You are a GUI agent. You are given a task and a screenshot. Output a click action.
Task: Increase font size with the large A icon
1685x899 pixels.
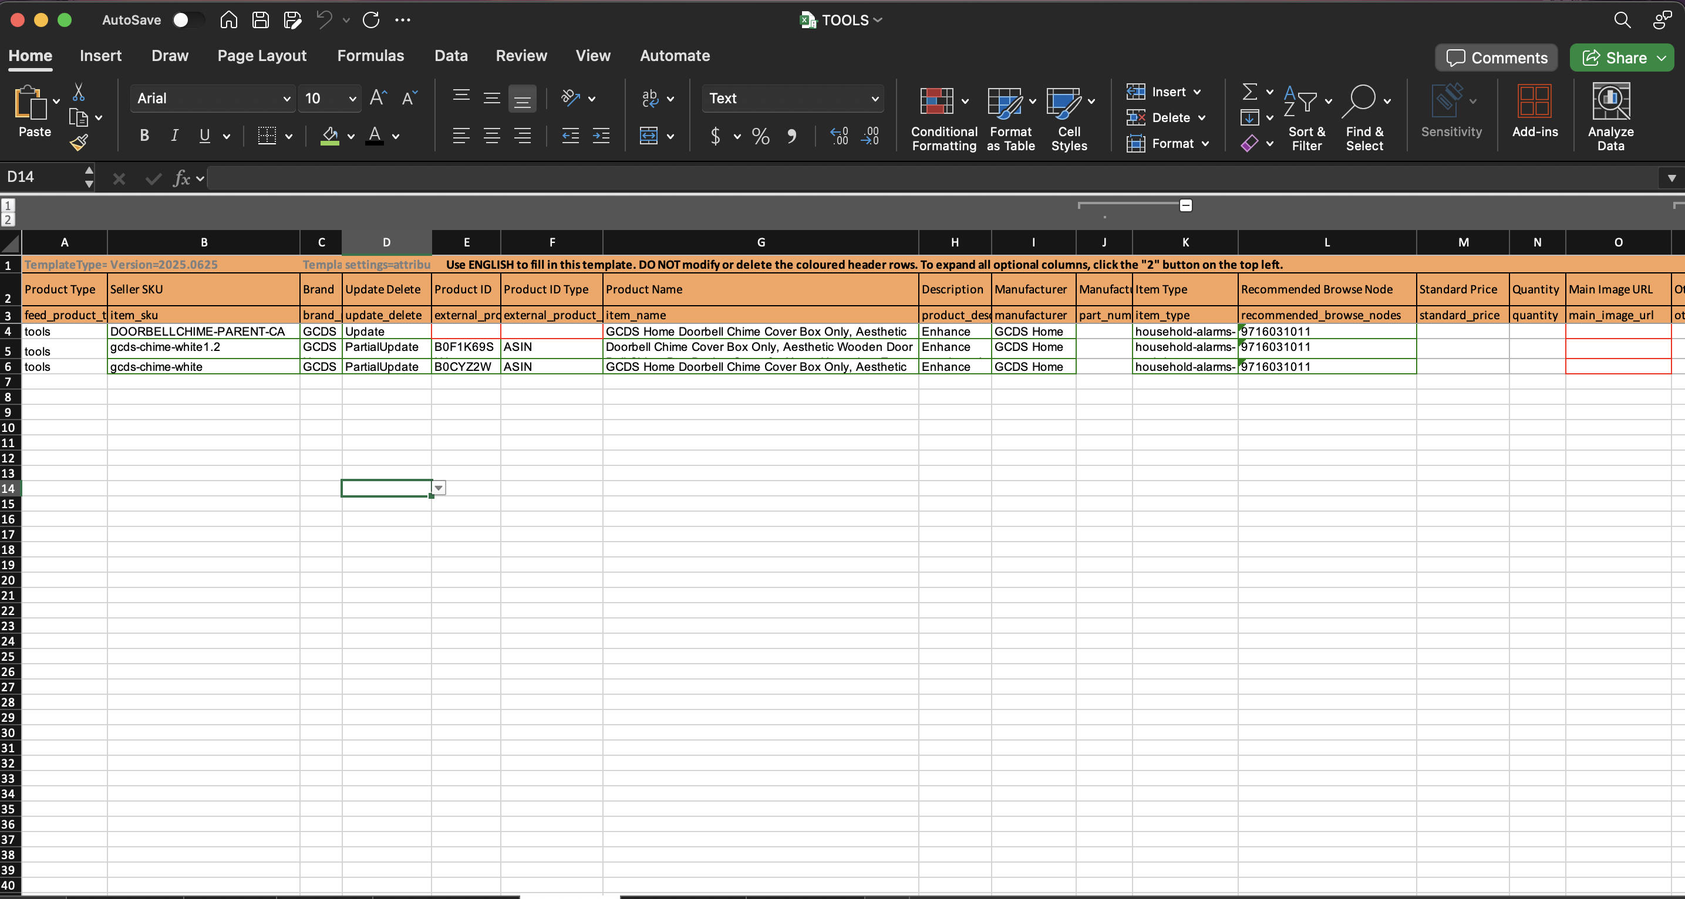(378, 98)
